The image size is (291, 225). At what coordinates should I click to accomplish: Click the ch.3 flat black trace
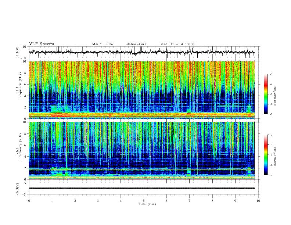141,188
